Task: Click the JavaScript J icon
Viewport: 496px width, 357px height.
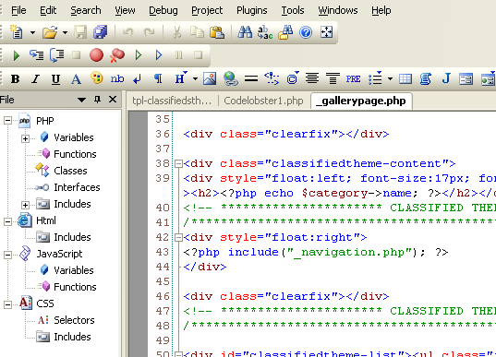Action: (x=446, y=78)
